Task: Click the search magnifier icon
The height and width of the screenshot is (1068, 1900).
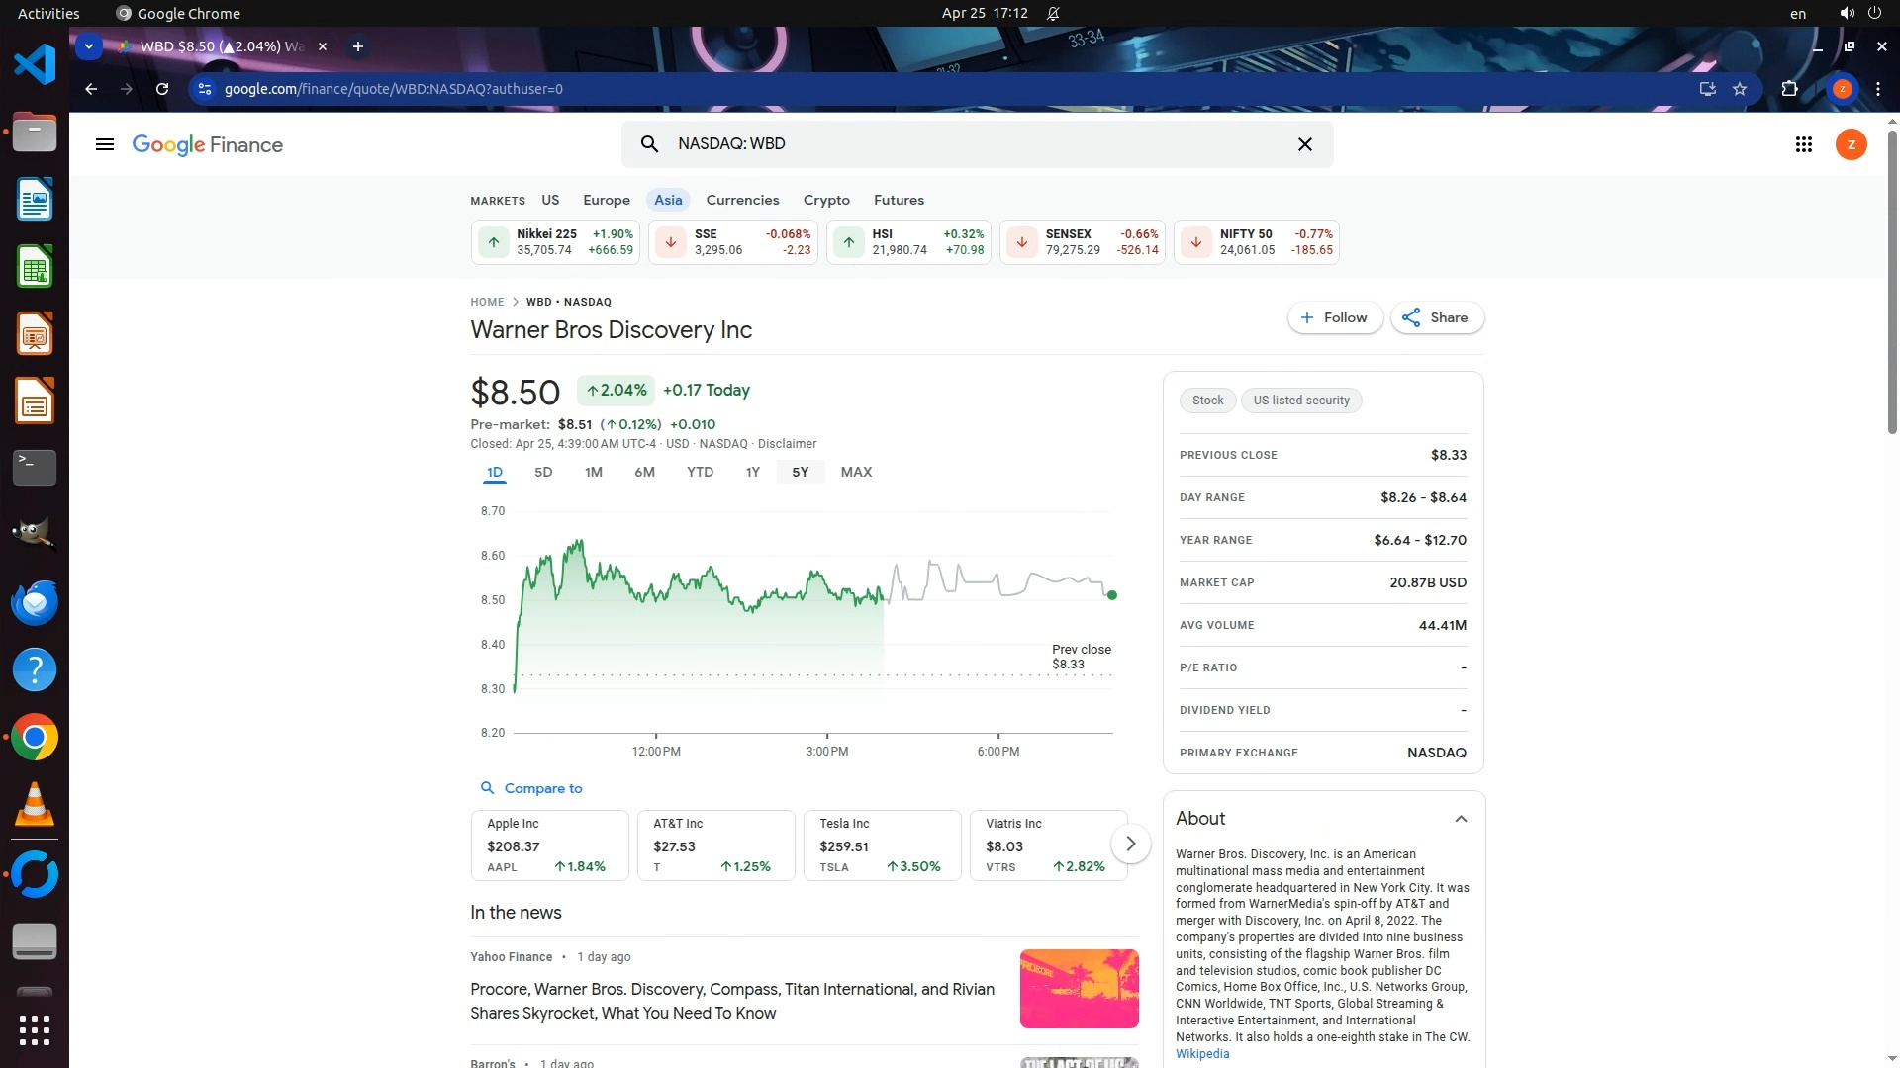Action: (x=649, y=144)
